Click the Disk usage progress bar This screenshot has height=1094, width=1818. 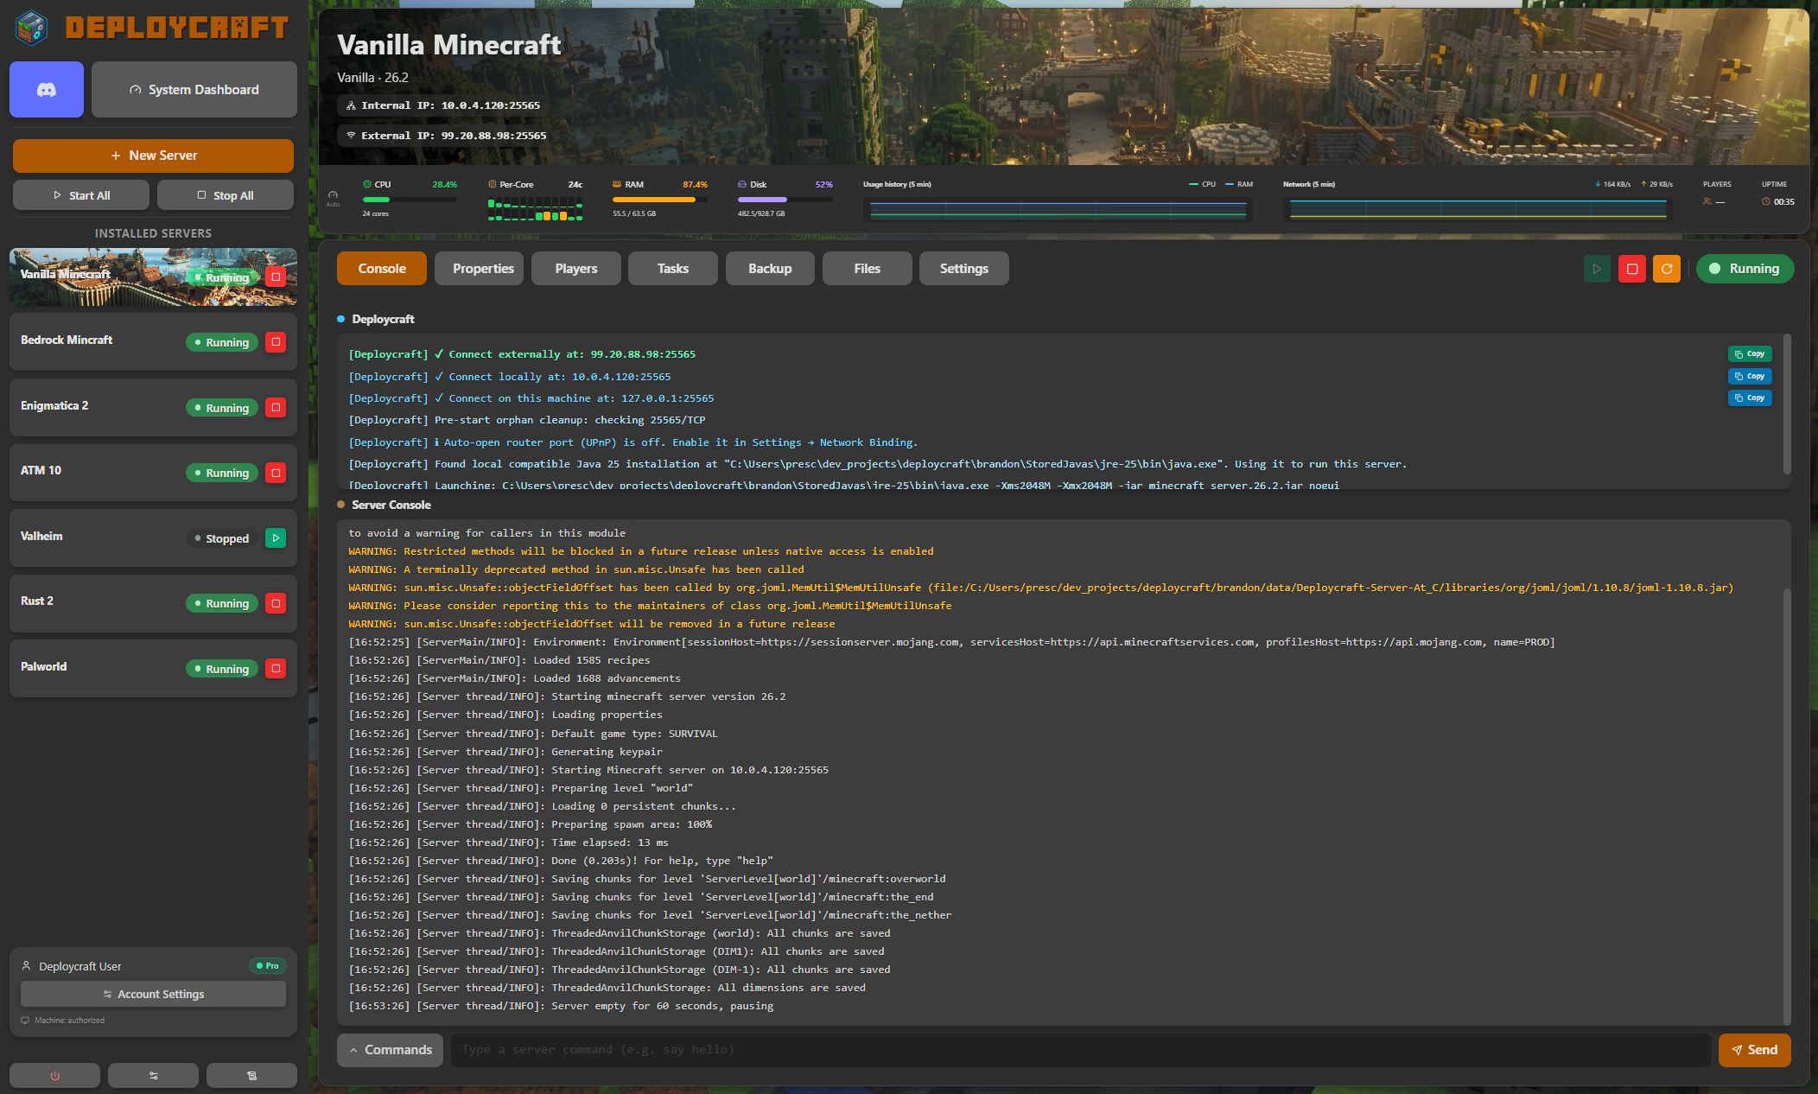785,200
